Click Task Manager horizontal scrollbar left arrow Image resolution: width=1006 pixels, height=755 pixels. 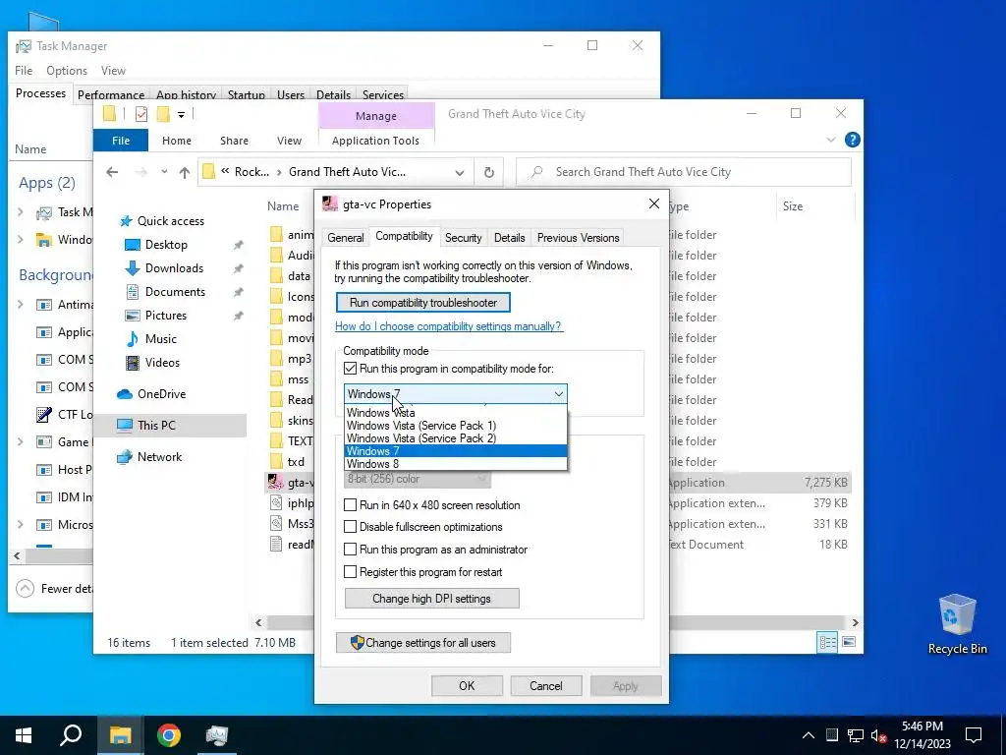[x=18, y=556]
